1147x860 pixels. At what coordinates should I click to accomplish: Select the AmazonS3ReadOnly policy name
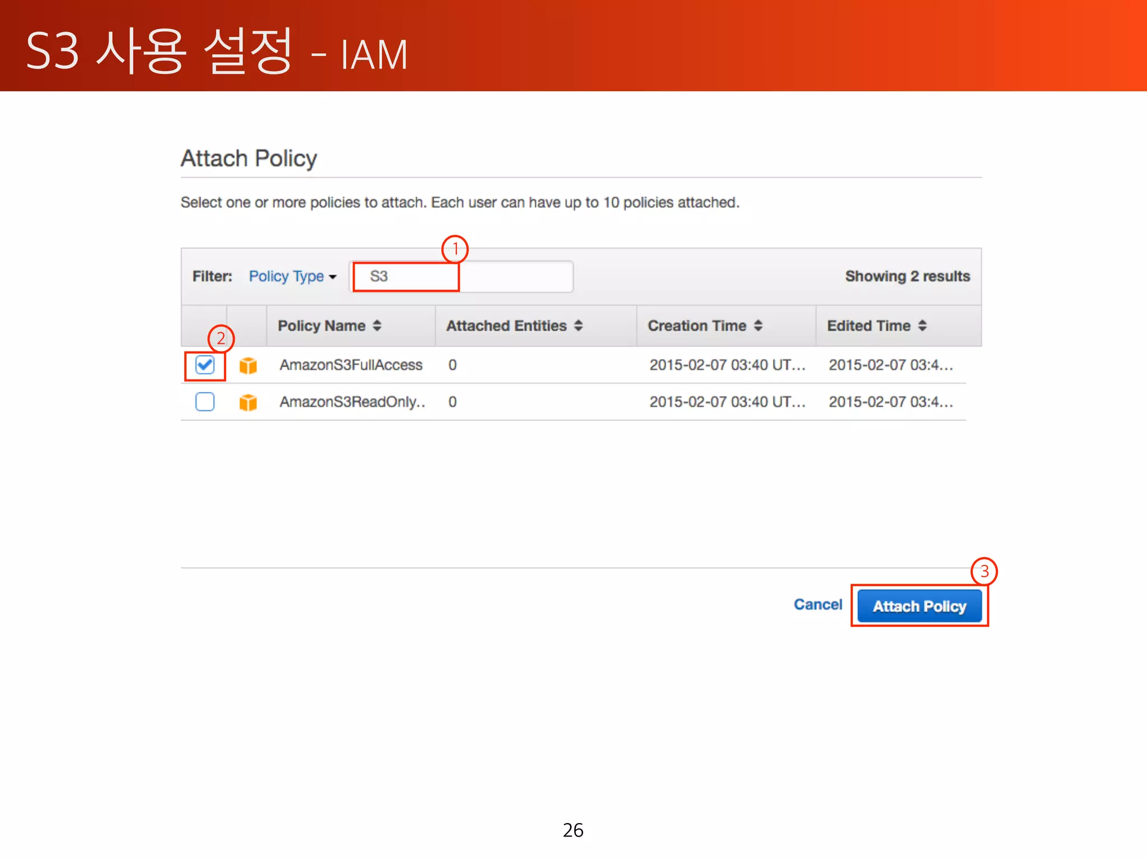coord(352,401)
